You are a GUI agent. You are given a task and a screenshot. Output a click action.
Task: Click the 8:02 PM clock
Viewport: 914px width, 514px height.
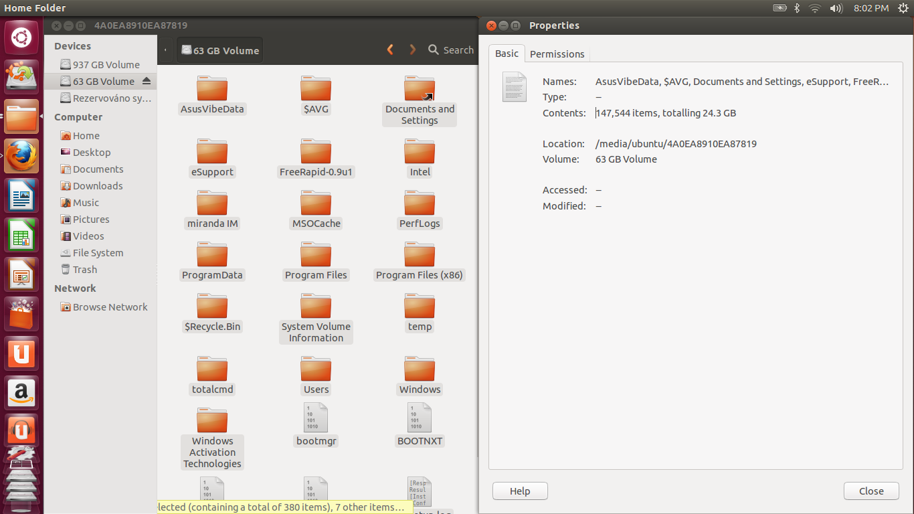871,8
